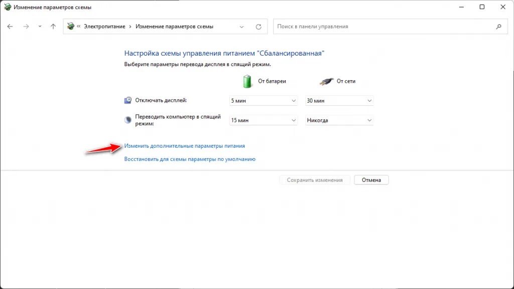This screenshot has height=289, width=514.
Task: Click the breadcrumb overflow double chevron
Action: coord(79,27)
